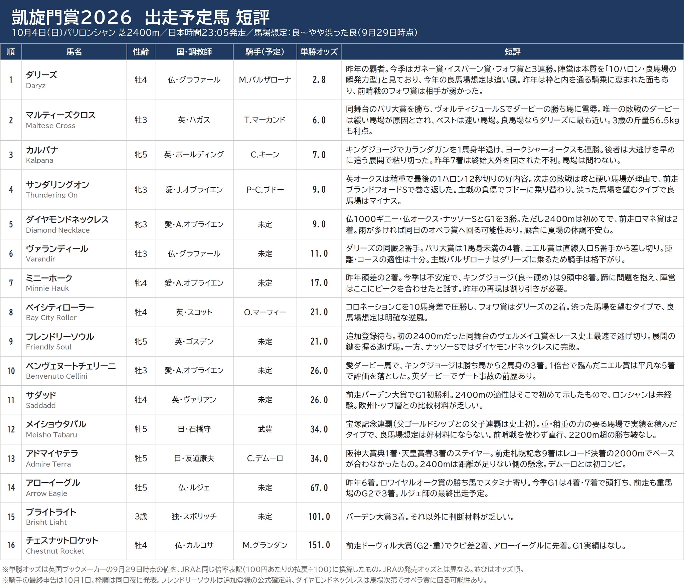This screenshot has height=588, width=684.
Task: Click odds value 6.0 for Maltese Cross
Action: click(x=319, y=120)
